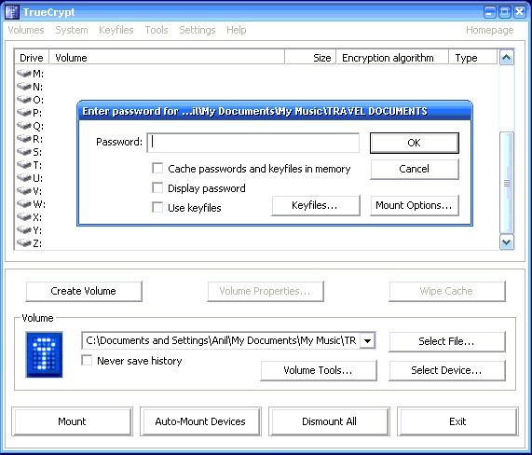Click Encryption algorithm column header

coord(392,58)
